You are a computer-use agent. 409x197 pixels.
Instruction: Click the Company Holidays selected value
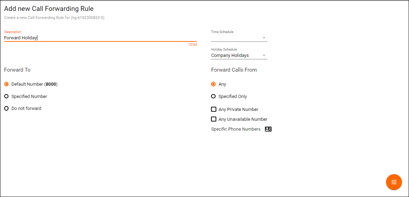230,55
